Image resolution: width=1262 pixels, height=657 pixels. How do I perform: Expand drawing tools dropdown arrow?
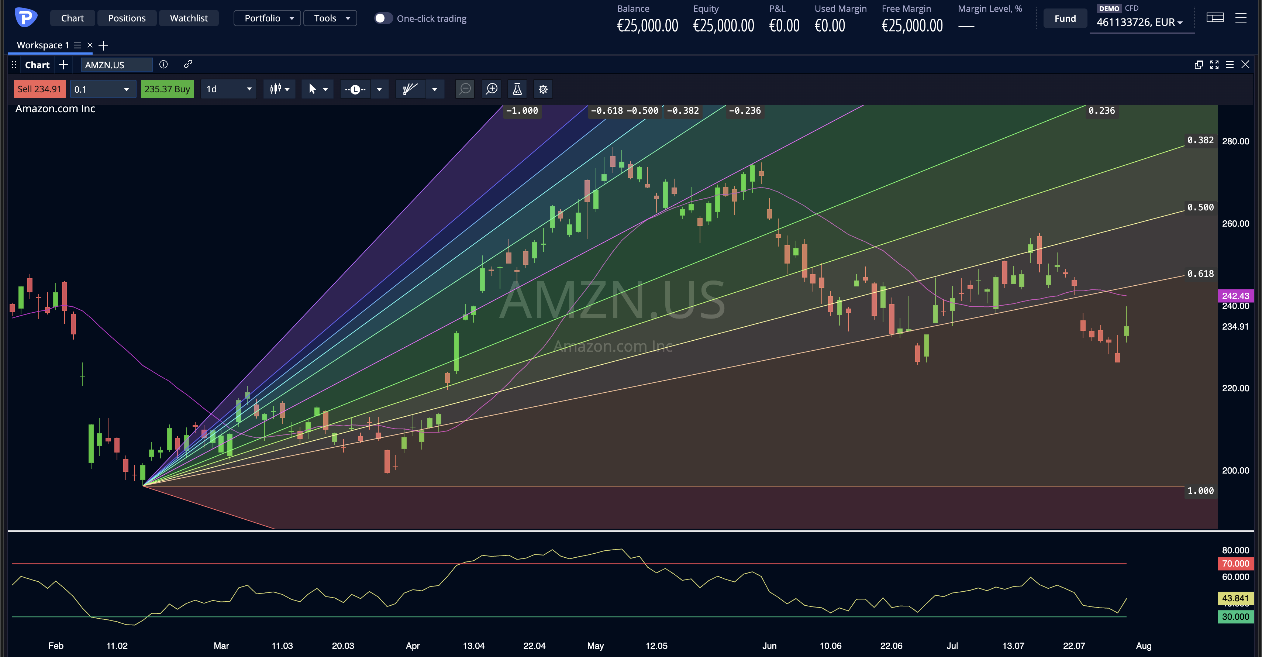tap(435, 90)
